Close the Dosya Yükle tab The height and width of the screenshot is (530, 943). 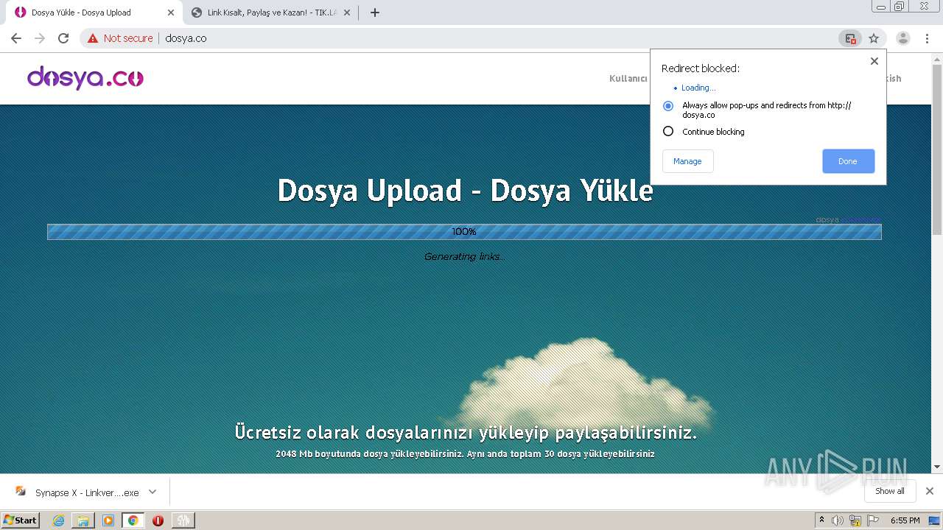click(x=170, y=13)
